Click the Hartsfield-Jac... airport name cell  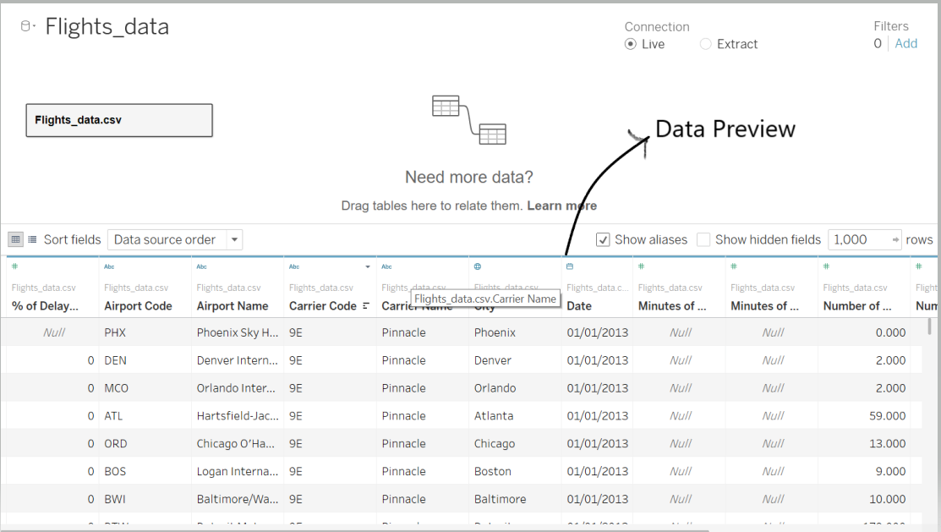(x=238, y=415)
